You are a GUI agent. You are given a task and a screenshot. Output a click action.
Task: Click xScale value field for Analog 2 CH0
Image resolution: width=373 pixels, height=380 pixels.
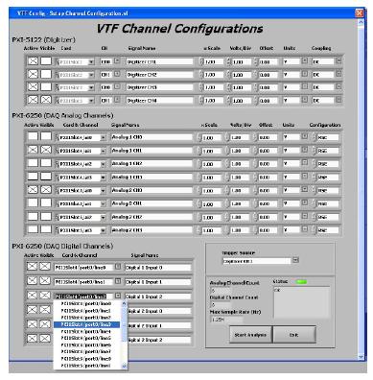212,190
